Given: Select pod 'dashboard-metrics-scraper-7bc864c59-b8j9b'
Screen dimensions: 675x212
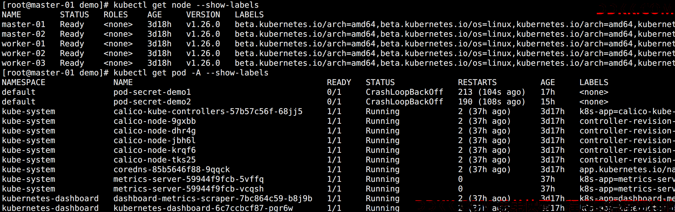Looking at the screenshot, I should [213, 199].
